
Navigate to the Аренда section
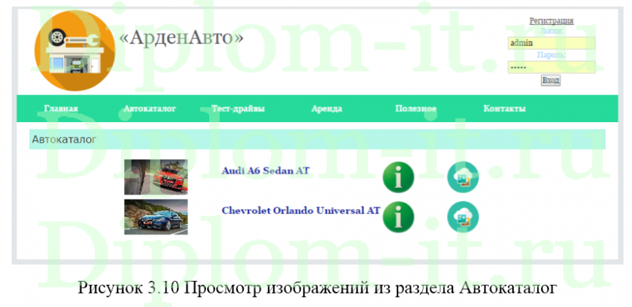327,109
